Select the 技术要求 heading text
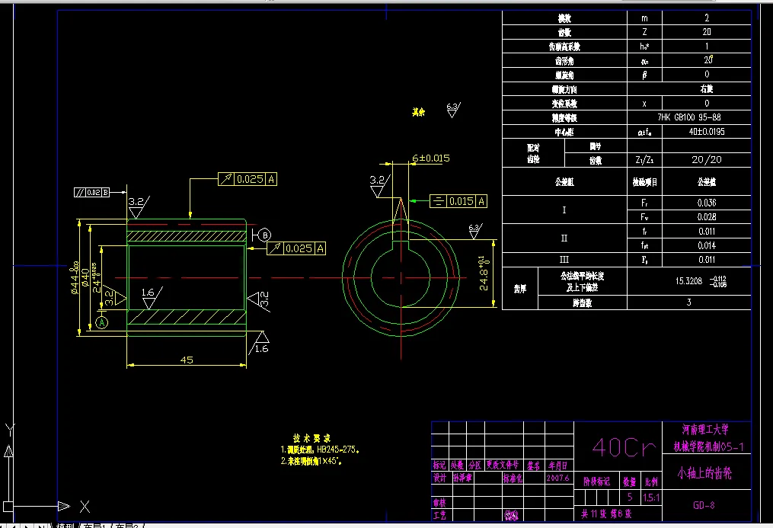 point(311,438)
